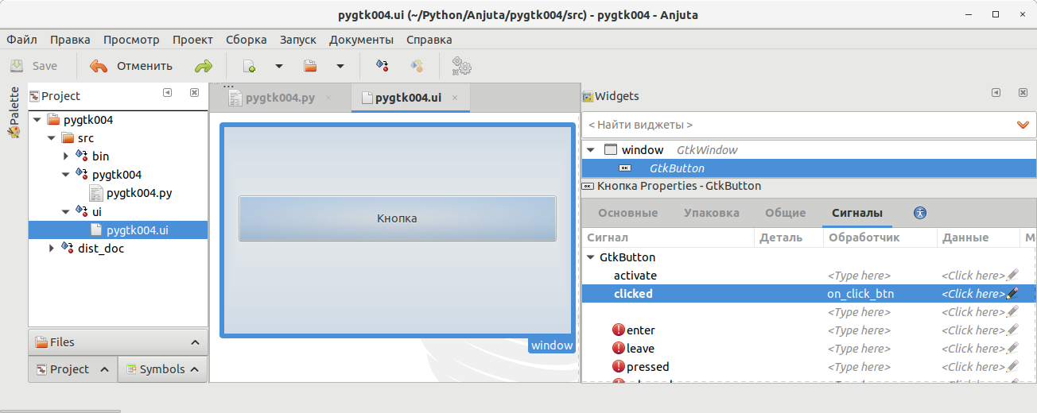Close the Project panel with its X icon
1037x413 pixels.
tap(194, 93)
